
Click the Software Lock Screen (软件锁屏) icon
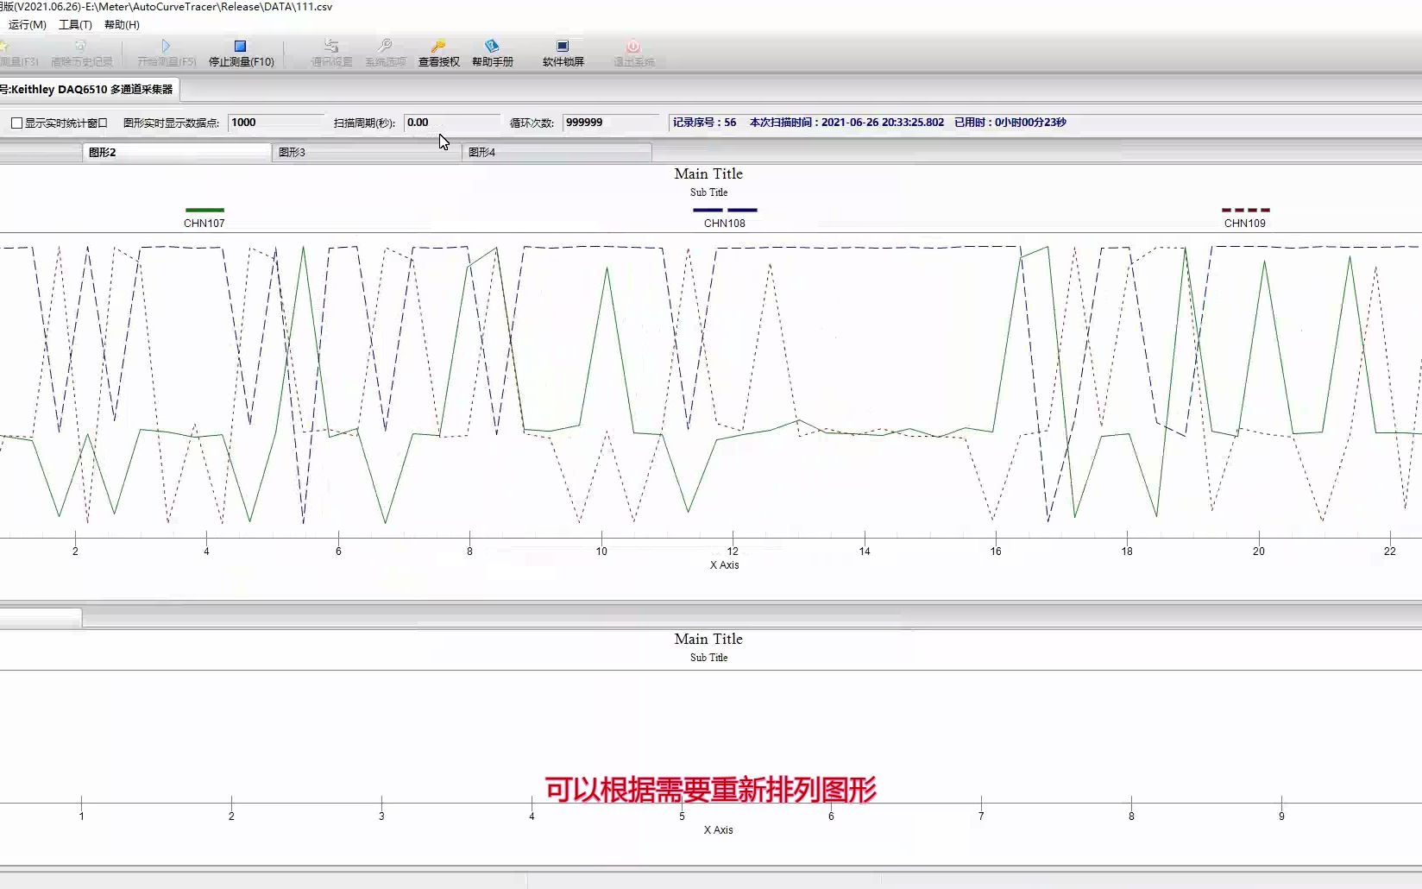563,46
